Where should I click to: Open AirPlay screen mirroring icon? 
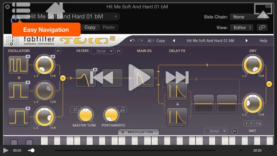click(x=263, y=11)
